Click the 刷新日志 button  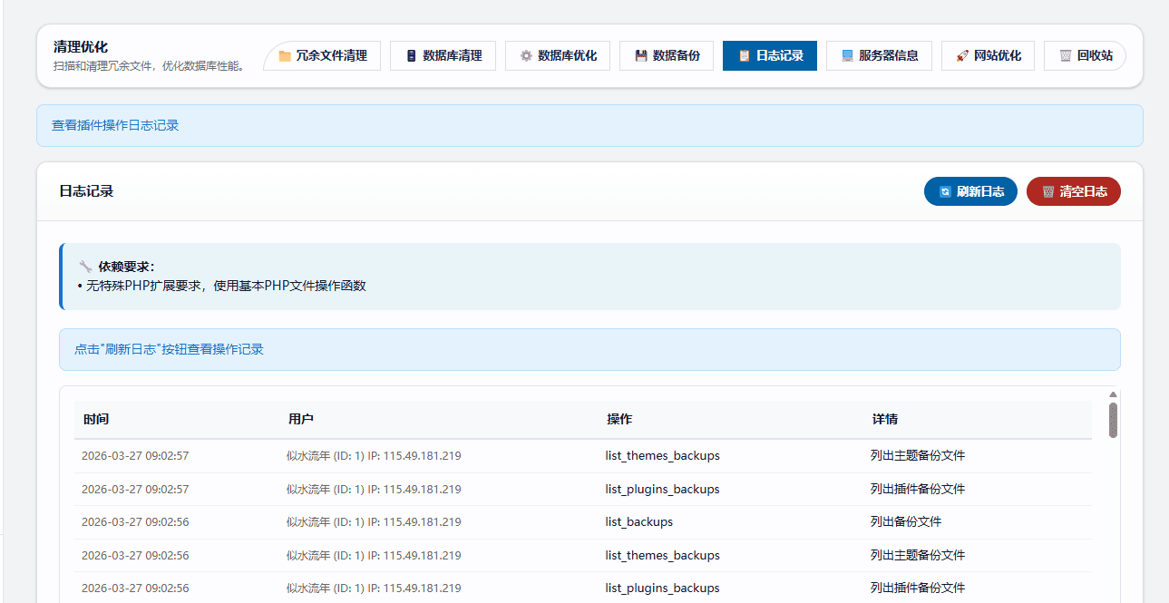[x=970, y=191]
